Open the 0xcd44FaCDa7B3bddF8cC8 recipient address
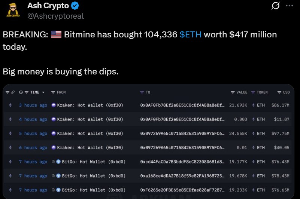The height and width of the screenshot is (199, 300). (182, 162)
